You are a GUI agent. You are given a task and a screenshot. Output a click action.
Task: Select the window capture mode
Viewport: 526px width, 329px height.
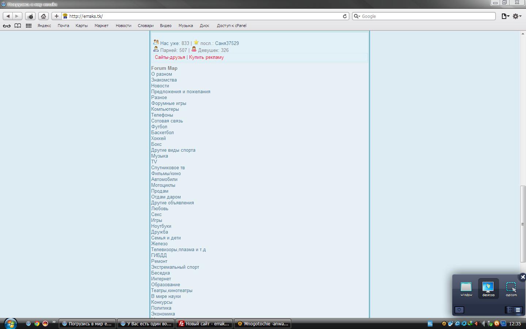[466, 289]
